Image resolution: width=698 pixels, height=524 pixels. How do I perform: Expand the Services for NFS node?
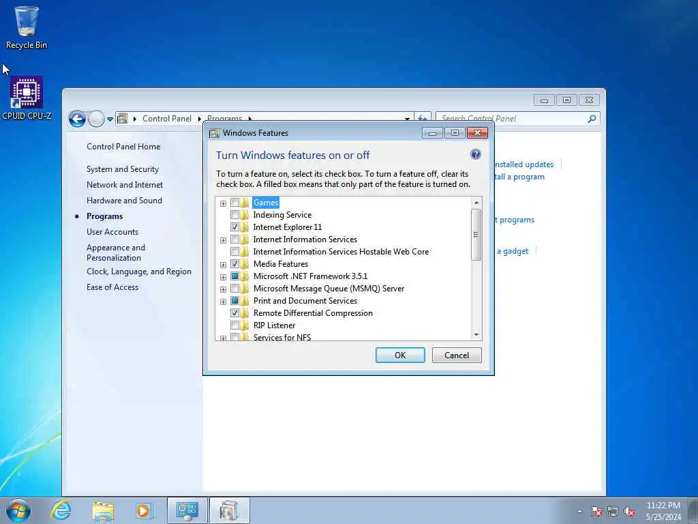pos(223,338)
